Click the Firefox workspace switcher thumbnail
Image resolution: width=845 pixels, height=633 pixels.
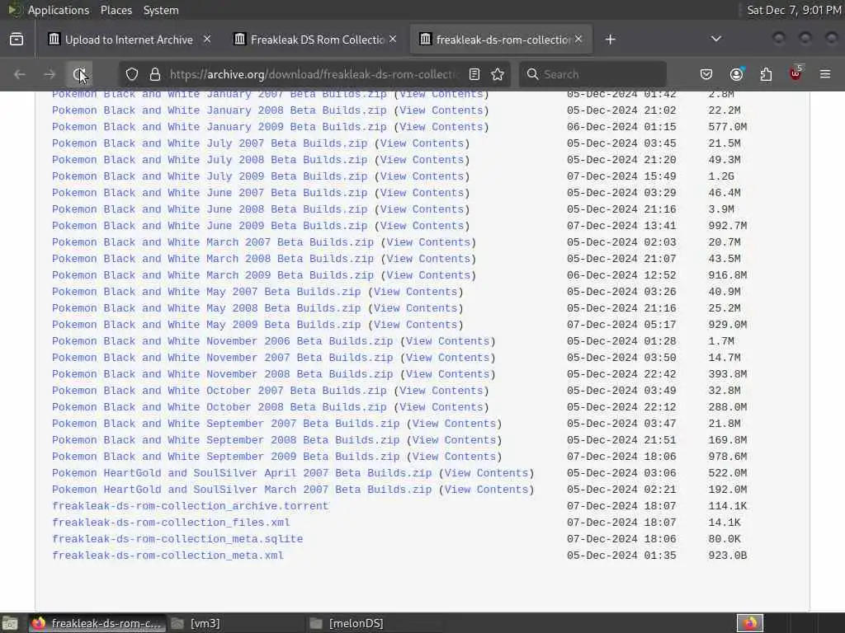[x=749, y=623]
